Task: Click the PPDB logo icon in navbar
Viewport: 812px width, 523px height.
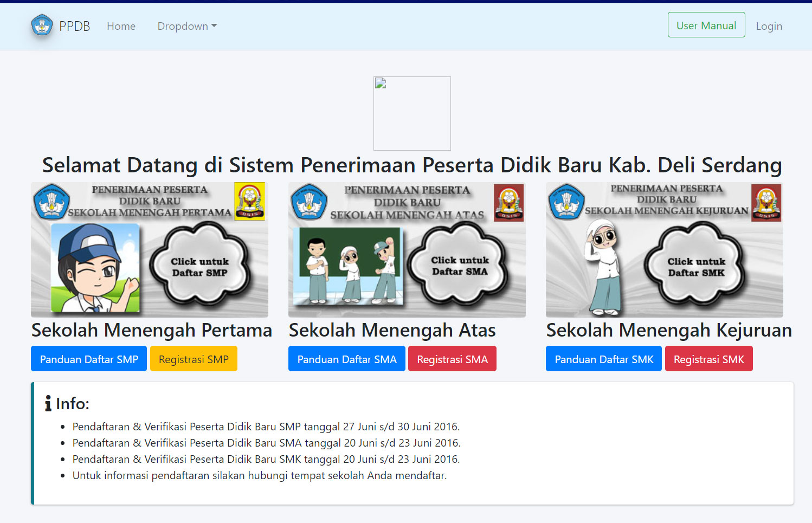Action: [x=42, y=25]
